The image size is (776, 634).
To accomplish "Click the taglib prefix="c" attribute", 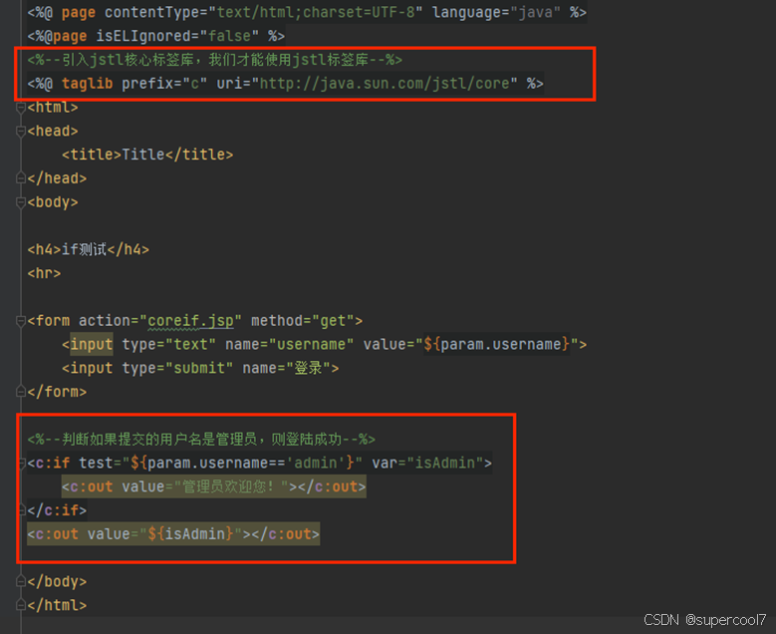I will pos(164,83).
